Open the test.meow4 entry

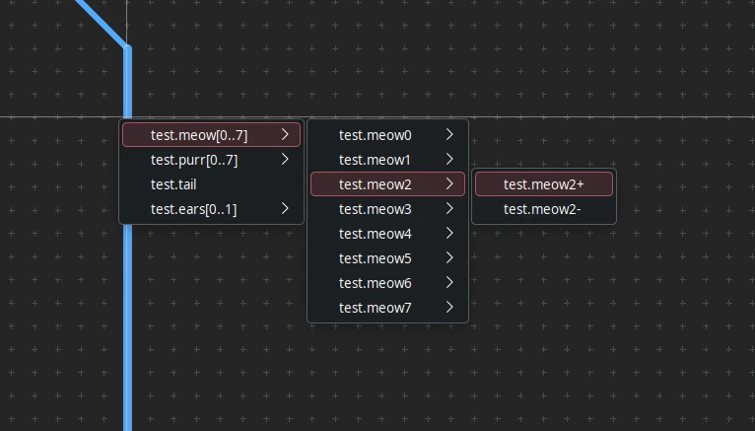pos(376,234)
